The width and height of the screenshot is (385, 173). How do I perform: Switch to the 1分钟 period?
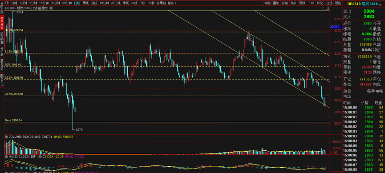[x=23, y=3]
